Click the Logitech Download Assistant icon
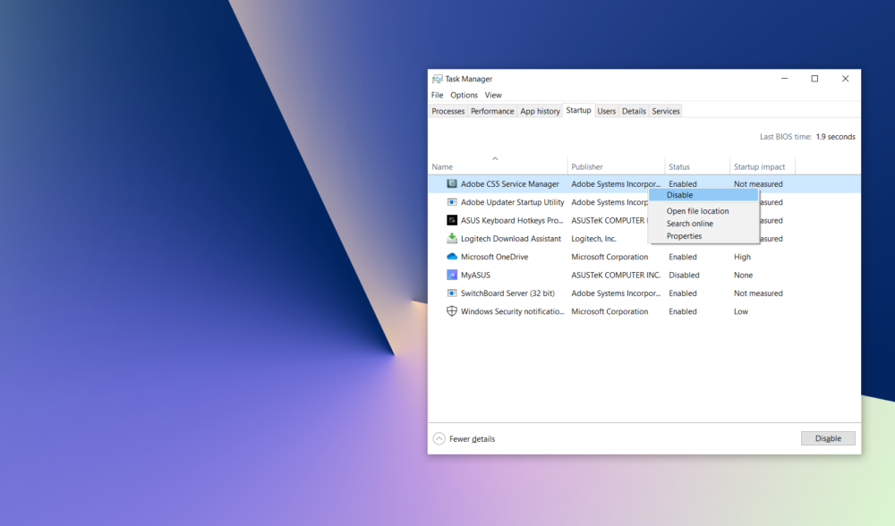This screenshot has height=526, width=895. coord(451,239)
